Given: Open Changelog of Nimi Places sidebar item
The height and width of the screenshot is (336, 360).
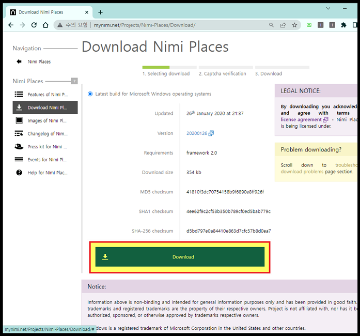Looking at the screenshot, I should pos(45,133).
